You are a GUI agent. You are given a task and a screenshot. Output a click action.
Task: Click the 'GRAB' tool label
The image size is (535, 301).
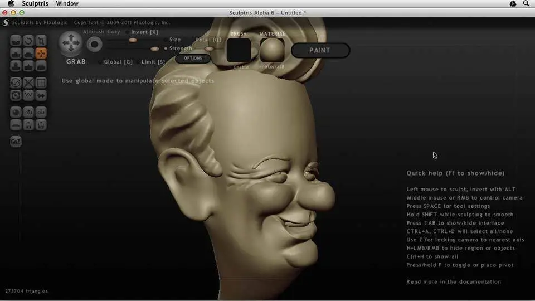click(x=76, y=62)
